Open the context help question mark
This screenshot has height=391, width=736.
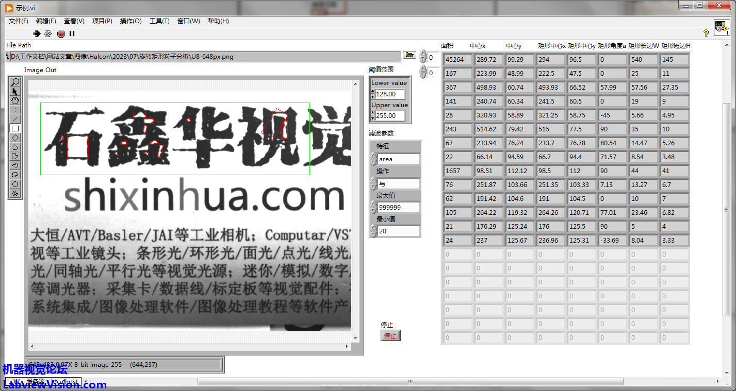click(x=706, y=33)
